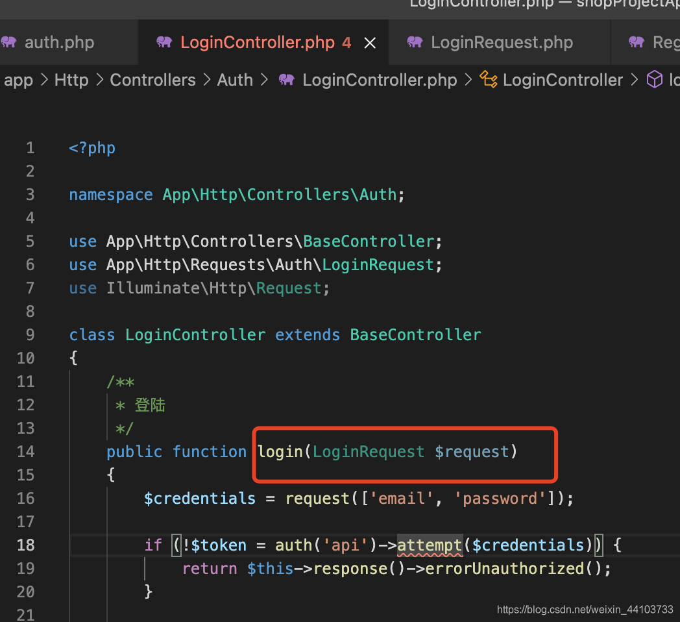Click 'LoginController' class name on line 9
Image resolution: width=680 pixels, height=622 pixels.
coord(195,335)
